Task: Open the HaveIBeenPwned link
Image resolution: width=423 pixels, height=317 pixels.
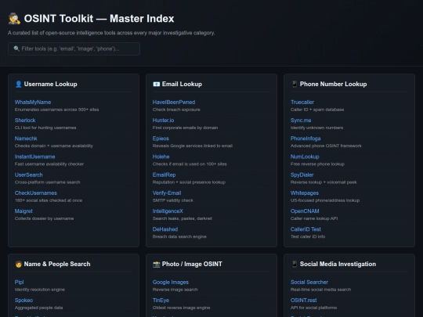Action: click(174, 103)
